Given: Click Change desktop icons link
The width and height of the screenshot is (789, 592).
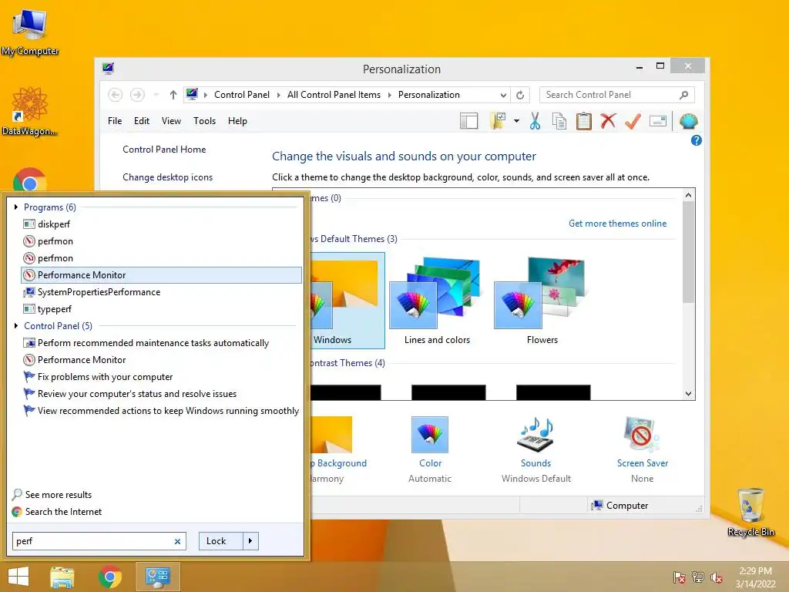Looking at the screenshot, I should (167, 177).
